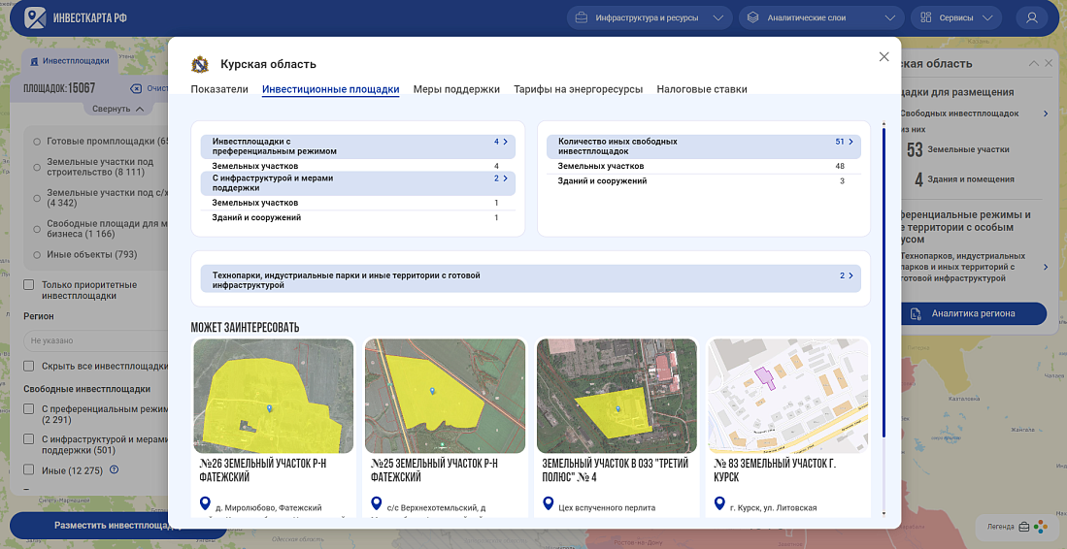This screenshot has width=1067, height=549.
Task: Select Готовые промплощадки radio option
Action: point(37,142)
